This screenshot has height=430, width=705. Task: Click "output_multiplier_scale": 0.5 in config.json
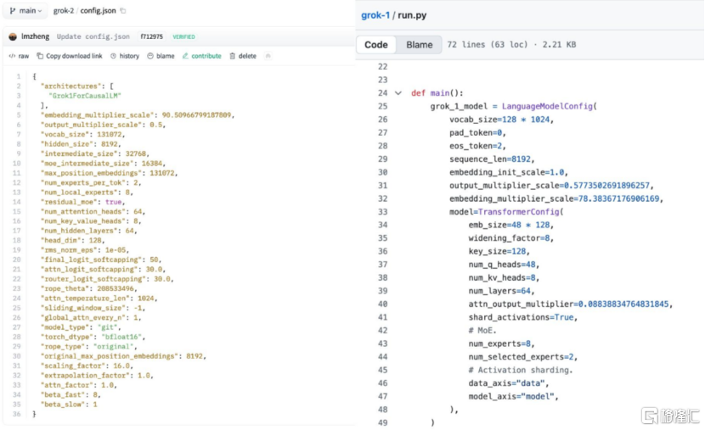point(103,125)
